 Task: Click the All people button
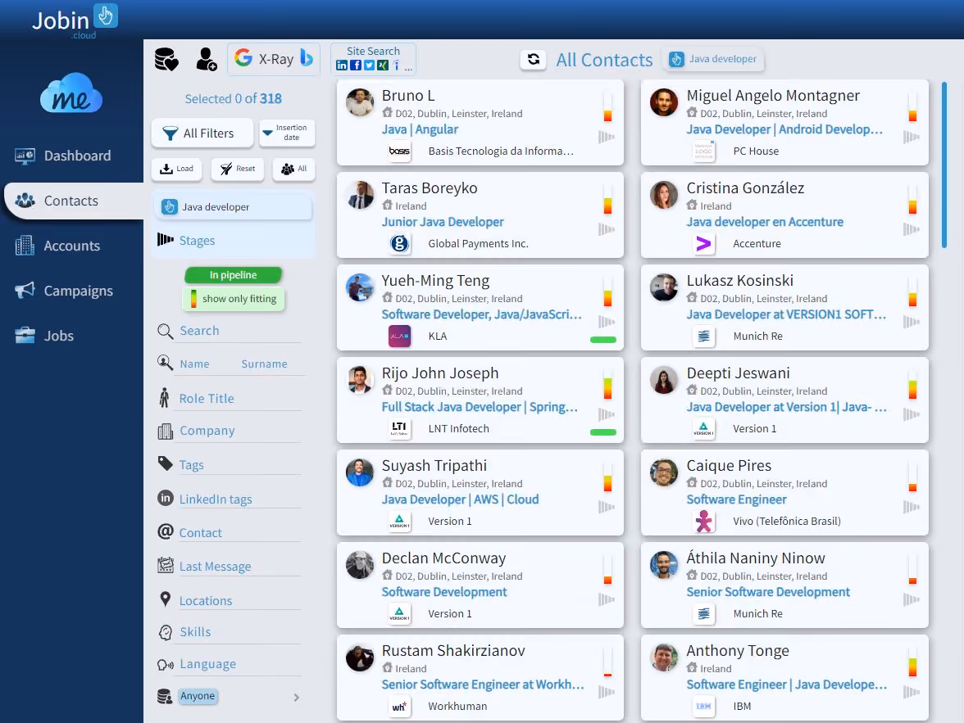coord(293,169)
